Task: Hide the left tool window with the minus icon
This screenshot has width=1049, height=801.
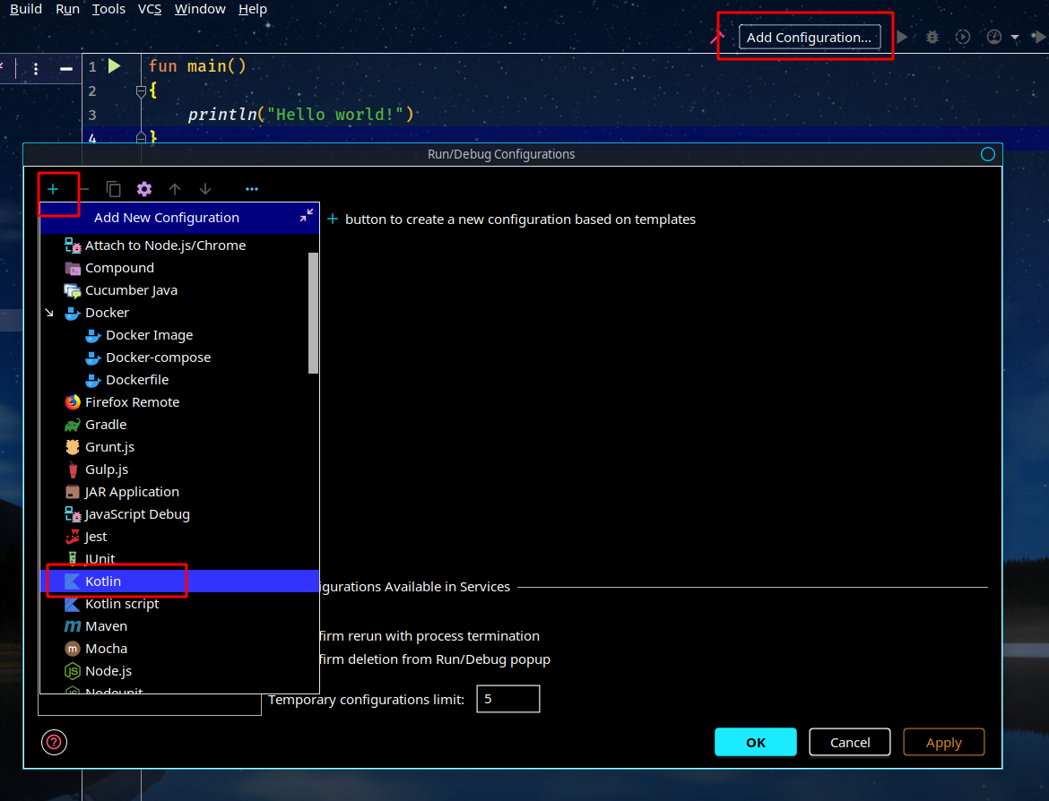Action: (x=66, y=68)
